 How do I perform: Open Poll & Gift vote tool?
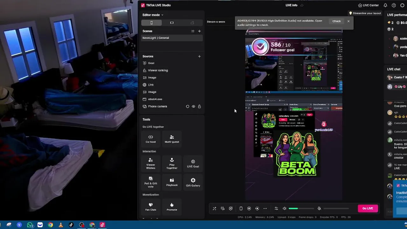coord(151,182)
